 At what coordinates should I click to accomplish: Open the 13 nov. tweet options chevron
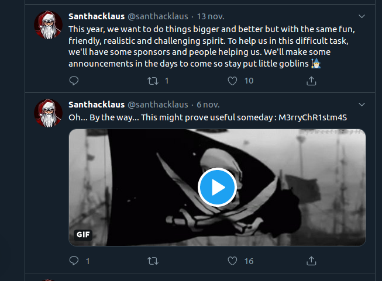pyautogui.click(x=361, y=16)
